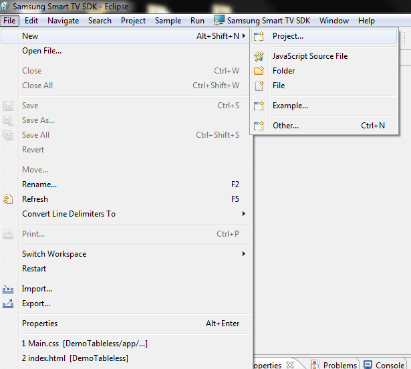Screen dimensions: 411x369
Task: Select Save As... menu entry
Action: (126, 120)
